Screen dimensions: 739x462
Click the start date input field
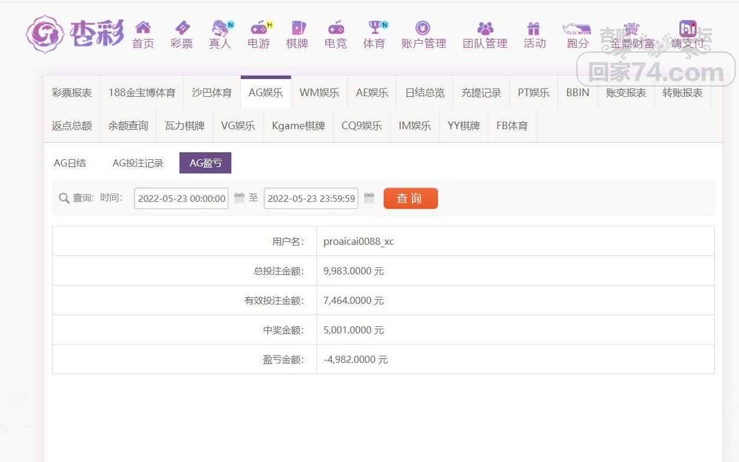[181, 199]
